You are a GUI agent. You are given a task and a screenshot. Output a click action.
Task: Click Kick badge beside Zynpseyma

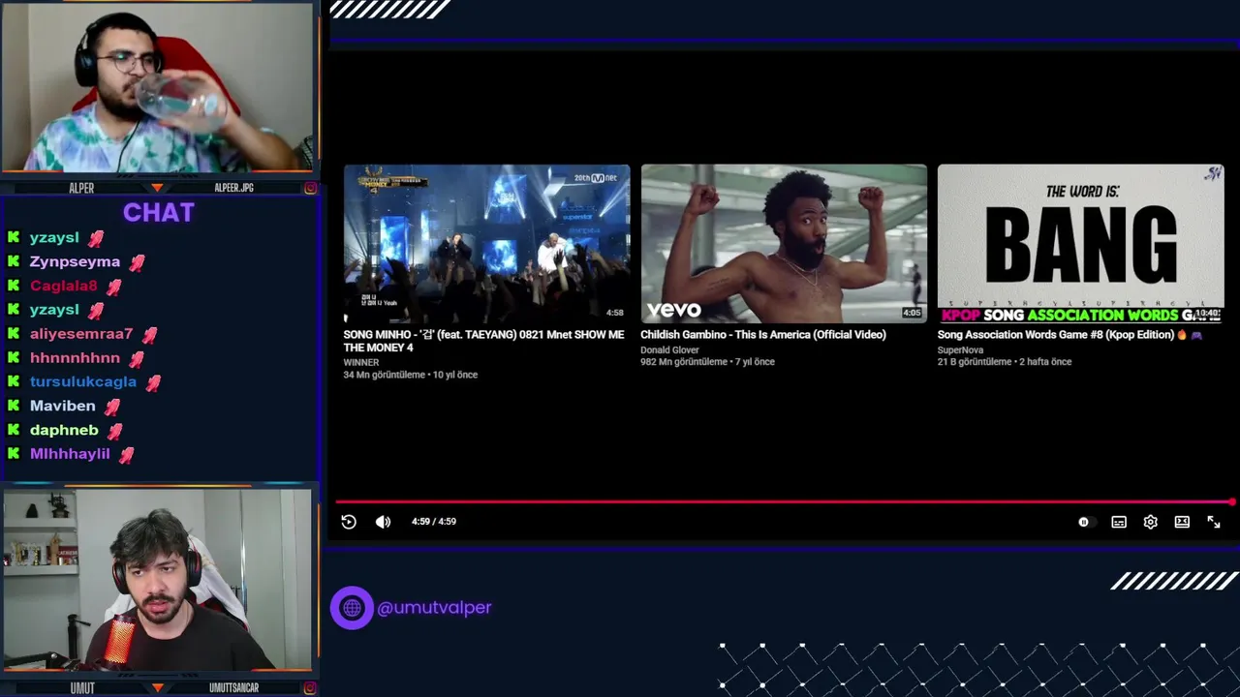[x=14, y=261]
